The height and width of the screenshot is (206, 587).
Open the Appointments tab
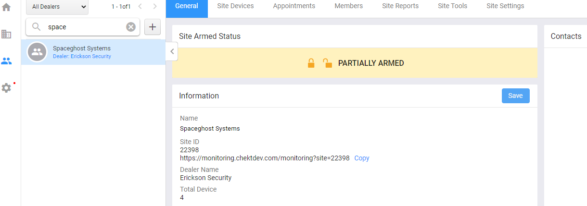point(294,6)
